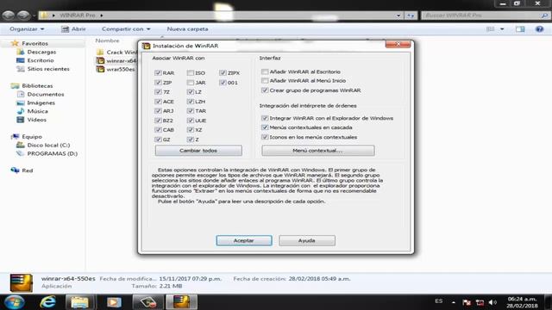The image size is (552, 310).
Task: Click the Explorer search field
Action: 485,15
